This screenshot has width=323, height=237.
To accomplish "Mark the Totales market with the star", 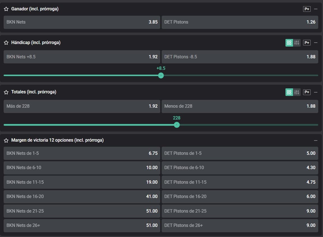I will click(6, 92).
